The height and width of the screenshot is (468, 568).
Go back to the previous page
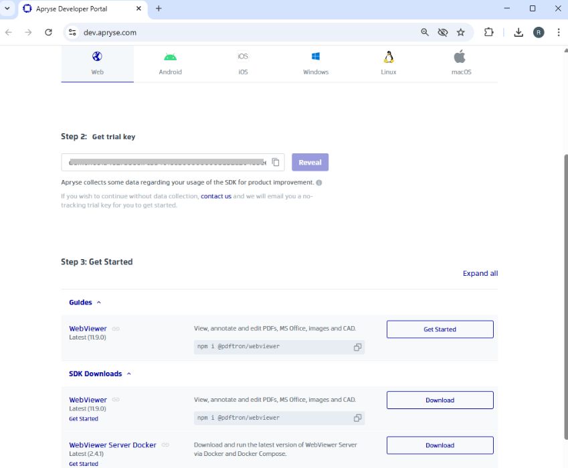click(9, 32)
